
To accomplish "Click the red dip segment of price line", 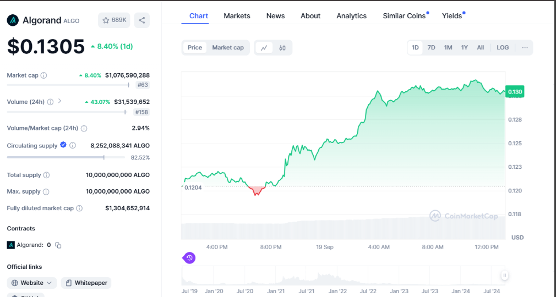I will (x=257, y=191).
